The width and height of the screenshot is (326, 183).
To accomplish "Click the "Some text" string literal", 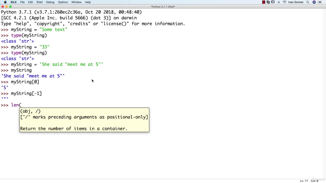I will (53, 29).
